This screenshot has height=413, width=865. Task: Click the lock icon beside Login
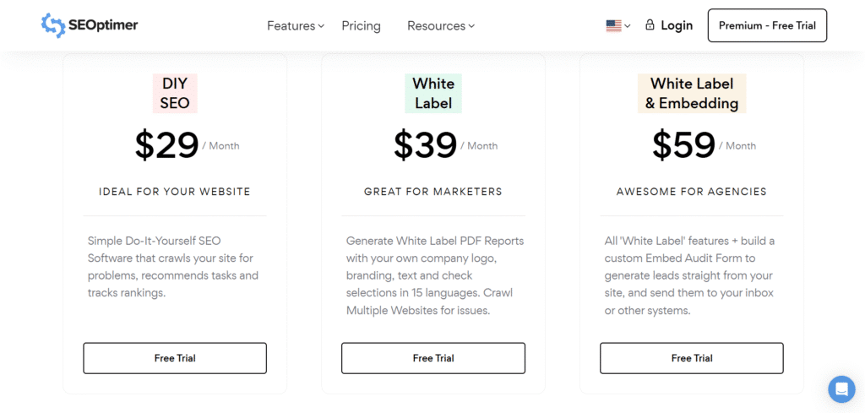(650, 25)
